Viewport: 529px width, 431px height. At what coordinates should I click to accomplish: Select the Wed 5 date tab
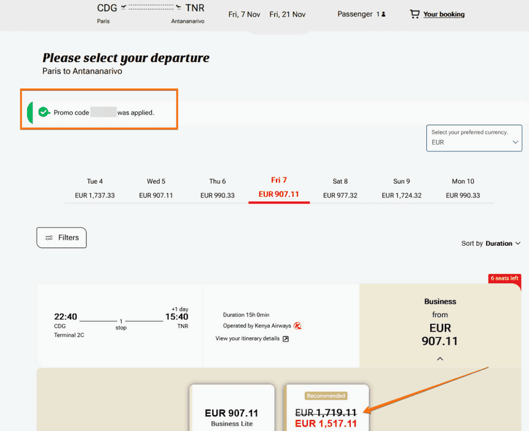coord(156,188)
